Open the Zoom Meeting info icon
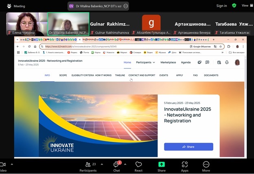The height and width of the screenshot is (174, 254). tap(9, 6)
